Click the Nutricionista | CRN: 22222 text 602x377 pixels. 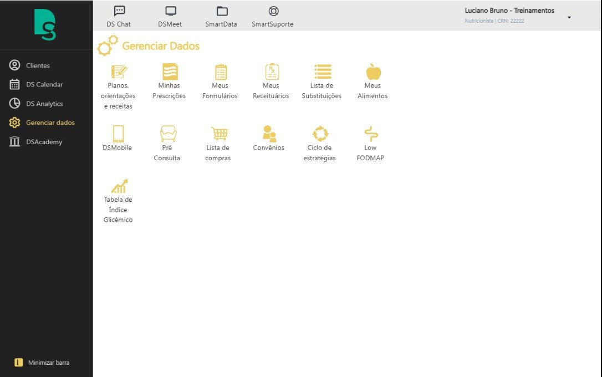[494, 21]
